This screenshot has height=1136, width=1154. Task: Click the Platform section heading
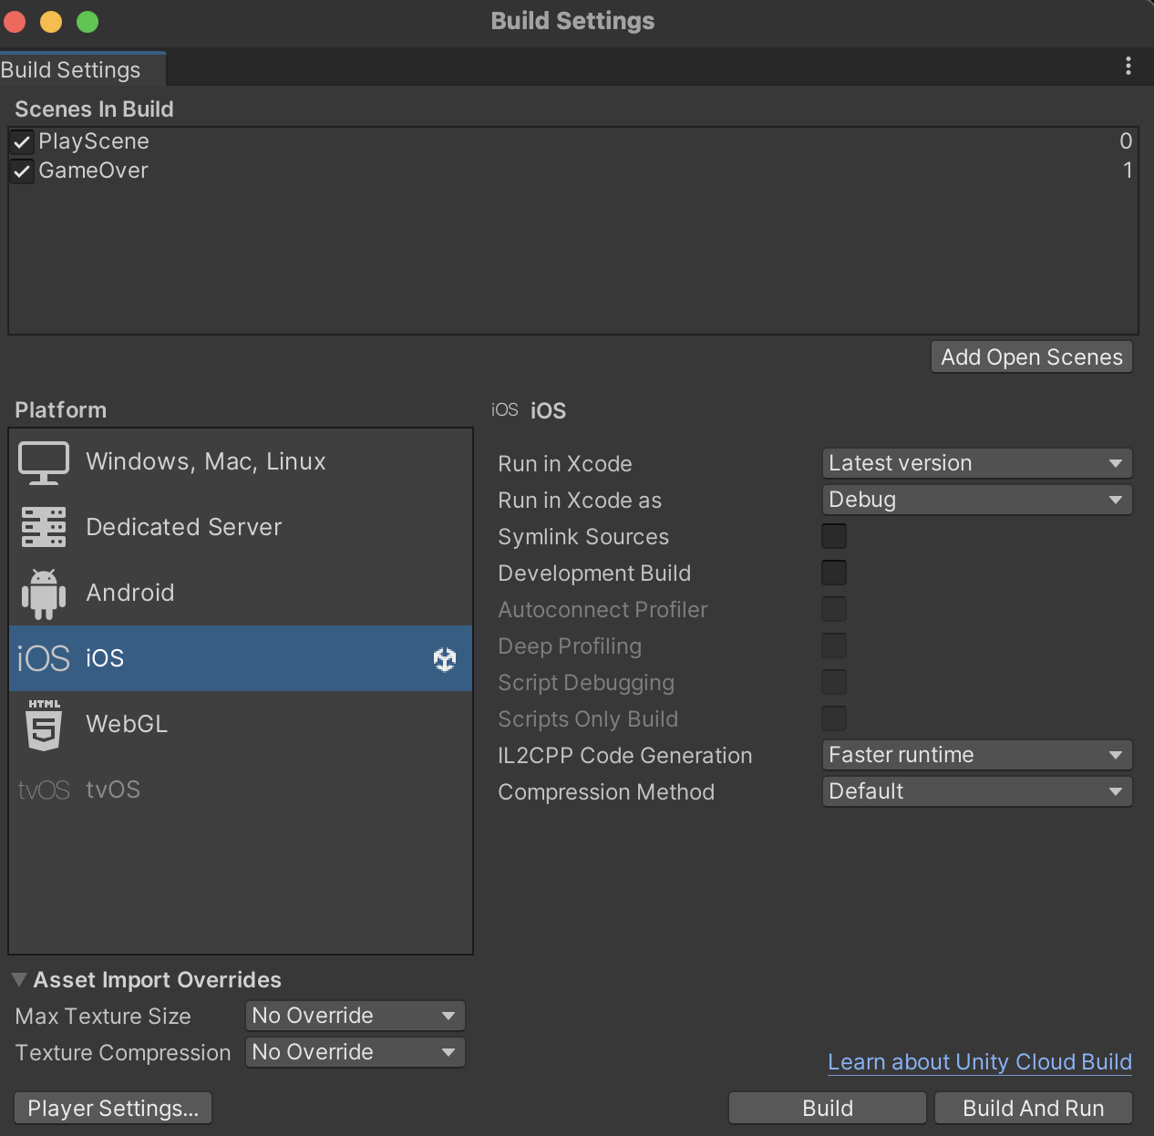60,410
